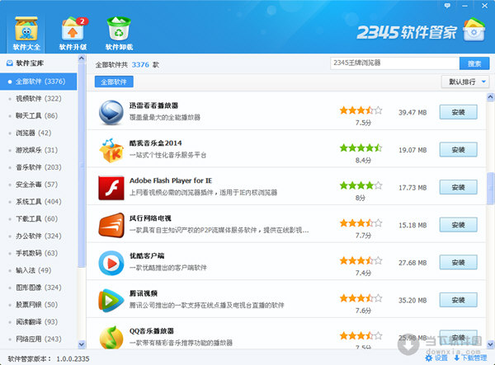Click the 搜索 search button
The width and height of the screenshot is (495, 365).
tap(474, 63)
